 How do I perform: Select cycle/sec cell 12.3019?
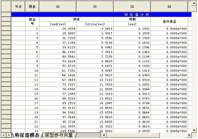pos(95,94)
